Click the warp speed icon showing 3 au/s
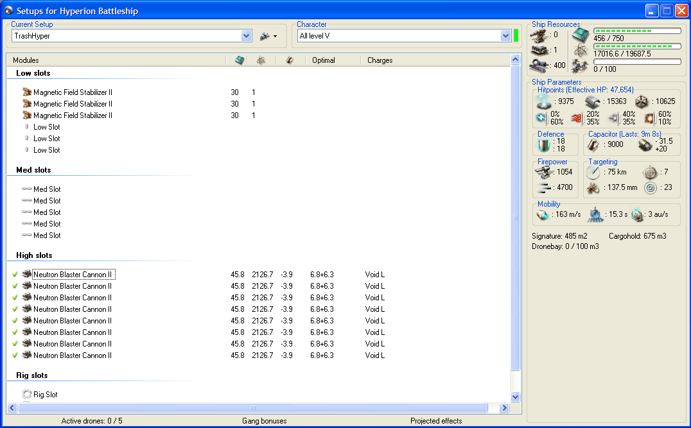Image resolution: width=691 pixels, height=428 pixels. [x=637, y=215]
